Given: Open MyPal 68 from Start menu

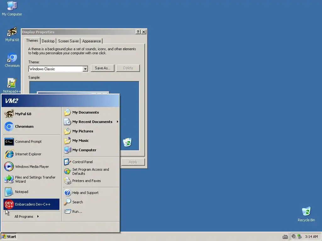Looking at the screenshot, I should pos(31,114).
